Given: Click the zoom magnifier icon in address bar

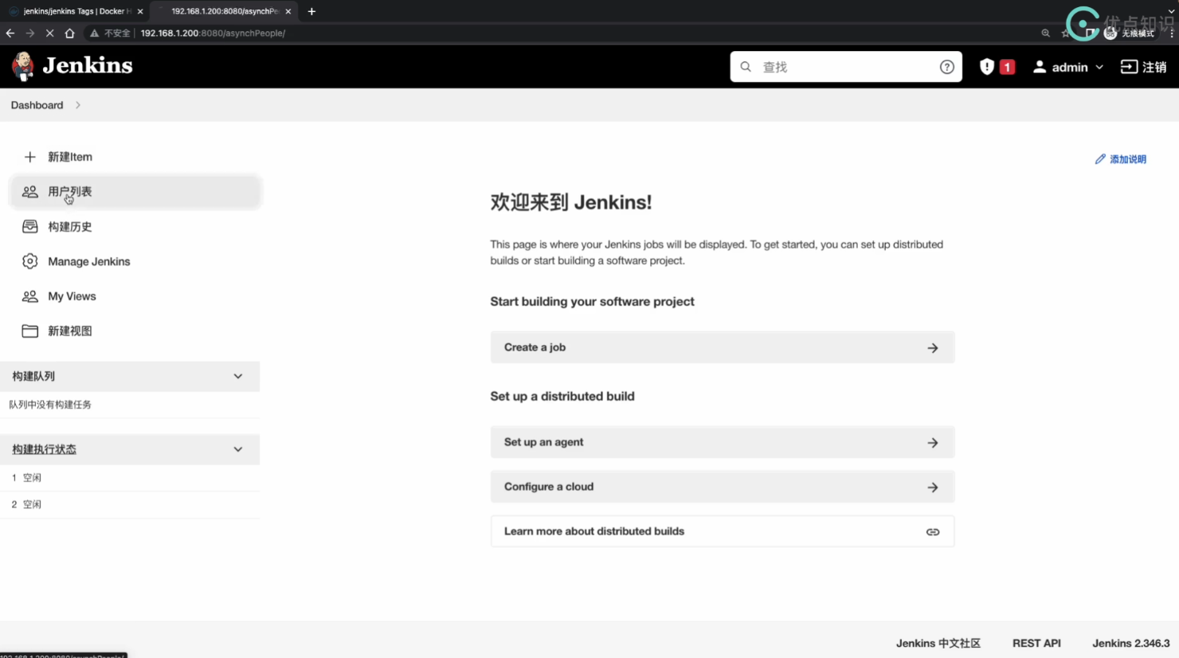Looking at the screenshot, I should [1045, 33].
